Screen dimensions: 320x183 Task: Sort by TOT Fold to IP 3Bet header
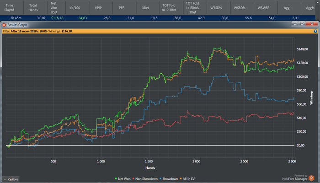click(x=169, y=8)
